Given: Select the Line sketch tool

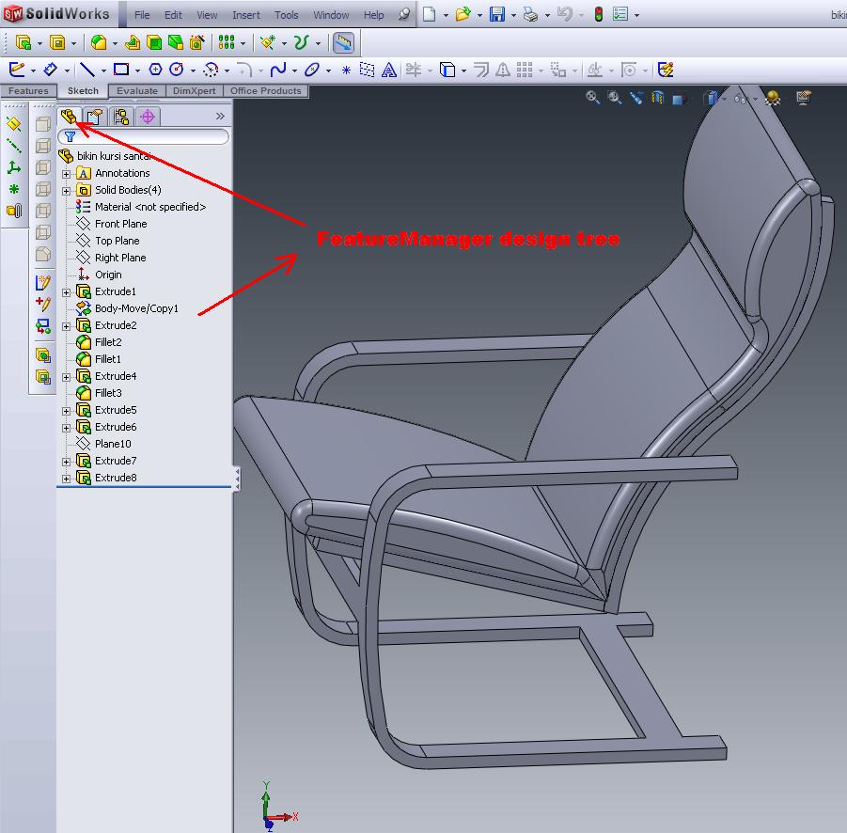Looking at the screenshot, I should [x=88, y=70].
